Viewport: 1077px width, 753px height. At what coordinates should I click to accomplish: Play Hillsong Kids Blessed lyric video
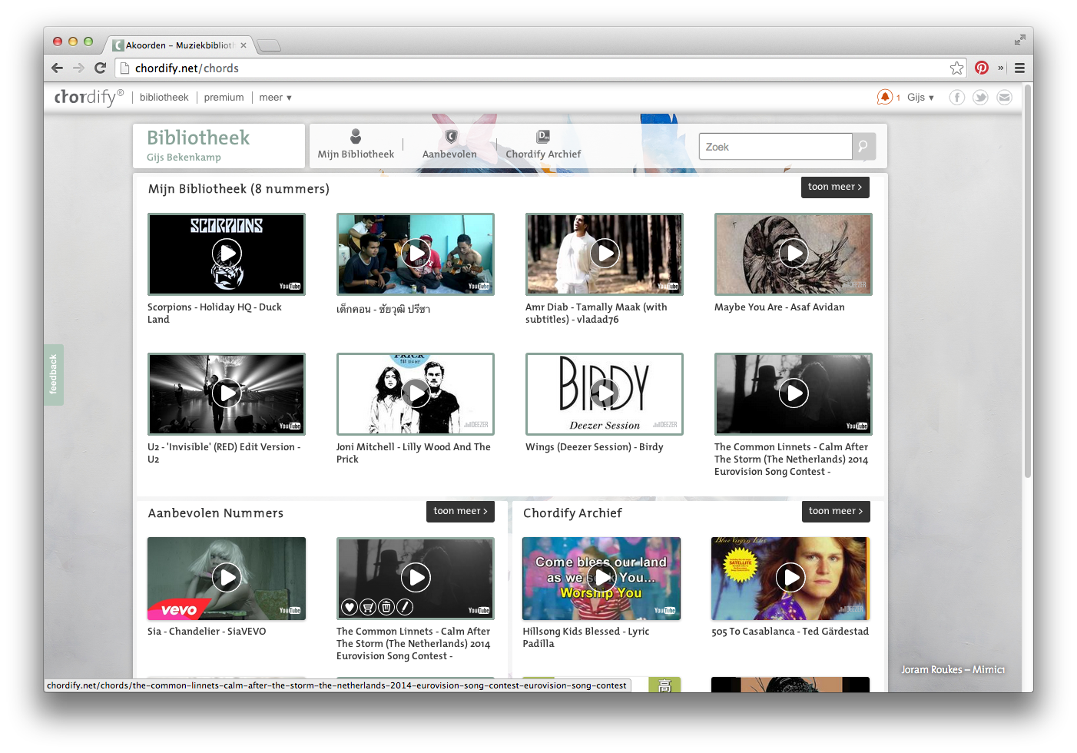[601, 578]
